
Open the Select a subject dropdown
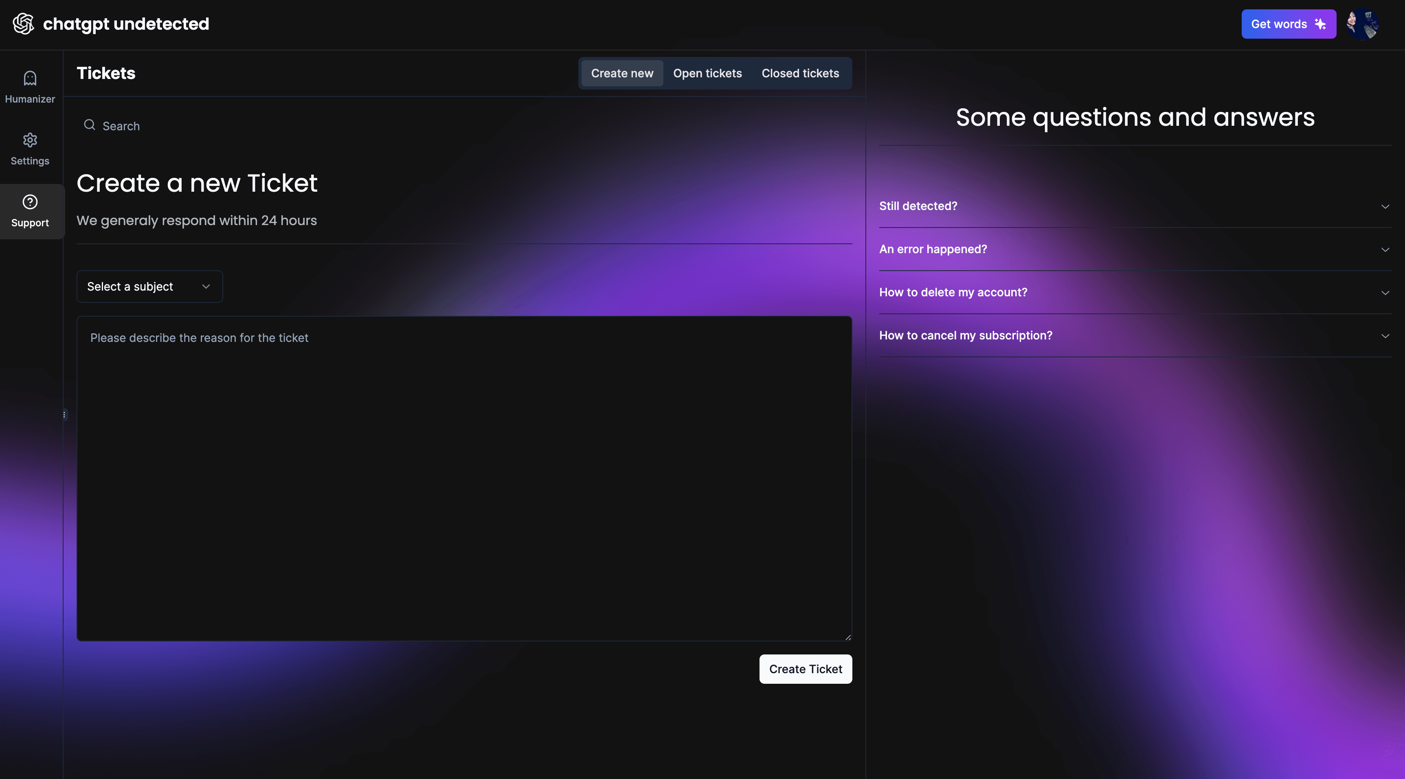[x=149, y=287]
